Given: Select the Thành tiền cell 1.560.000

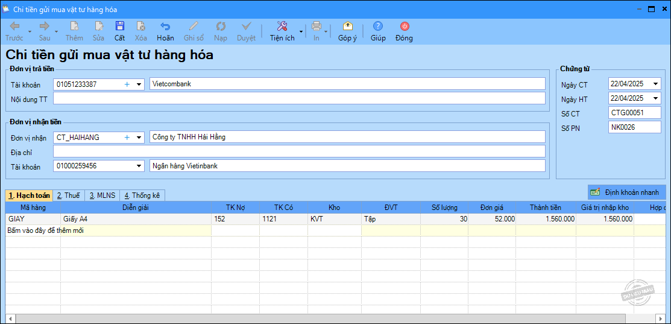Looking at the screenshot, I should (x=546, y=219).
